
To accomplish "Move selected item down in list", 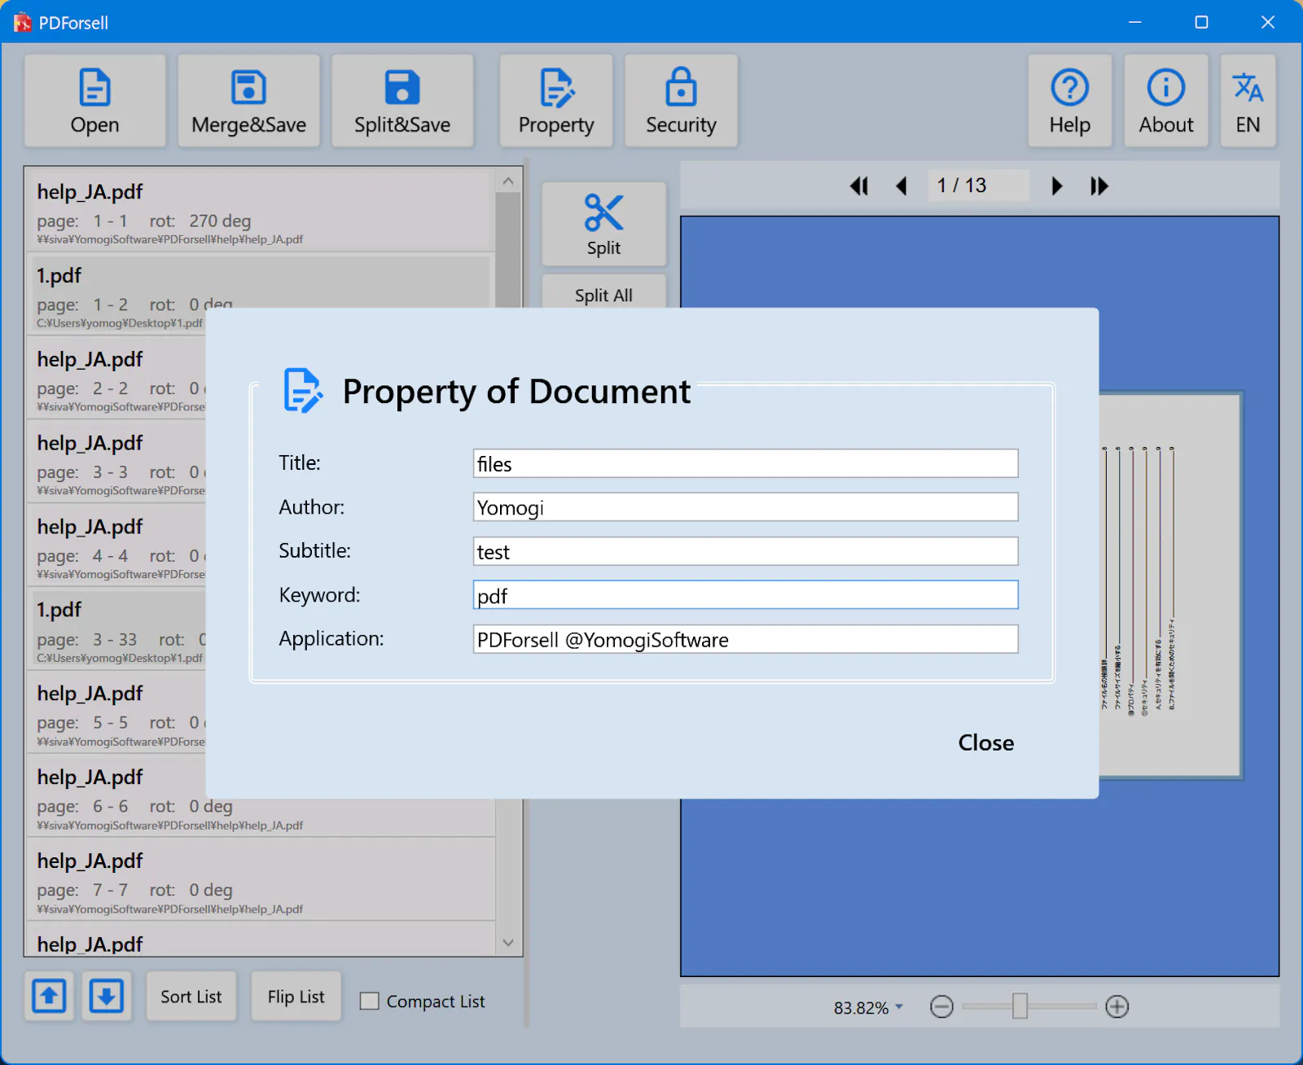I will point(106,995).
